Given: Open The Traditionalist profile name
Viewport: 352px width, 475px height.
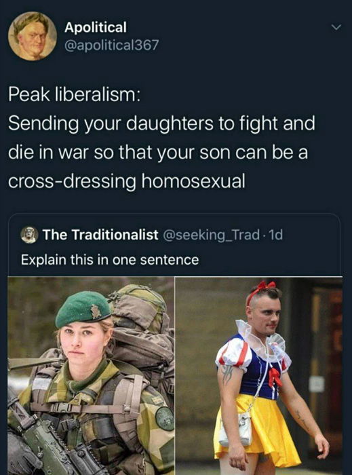Looking at the screenshot, I should point(100,234).
